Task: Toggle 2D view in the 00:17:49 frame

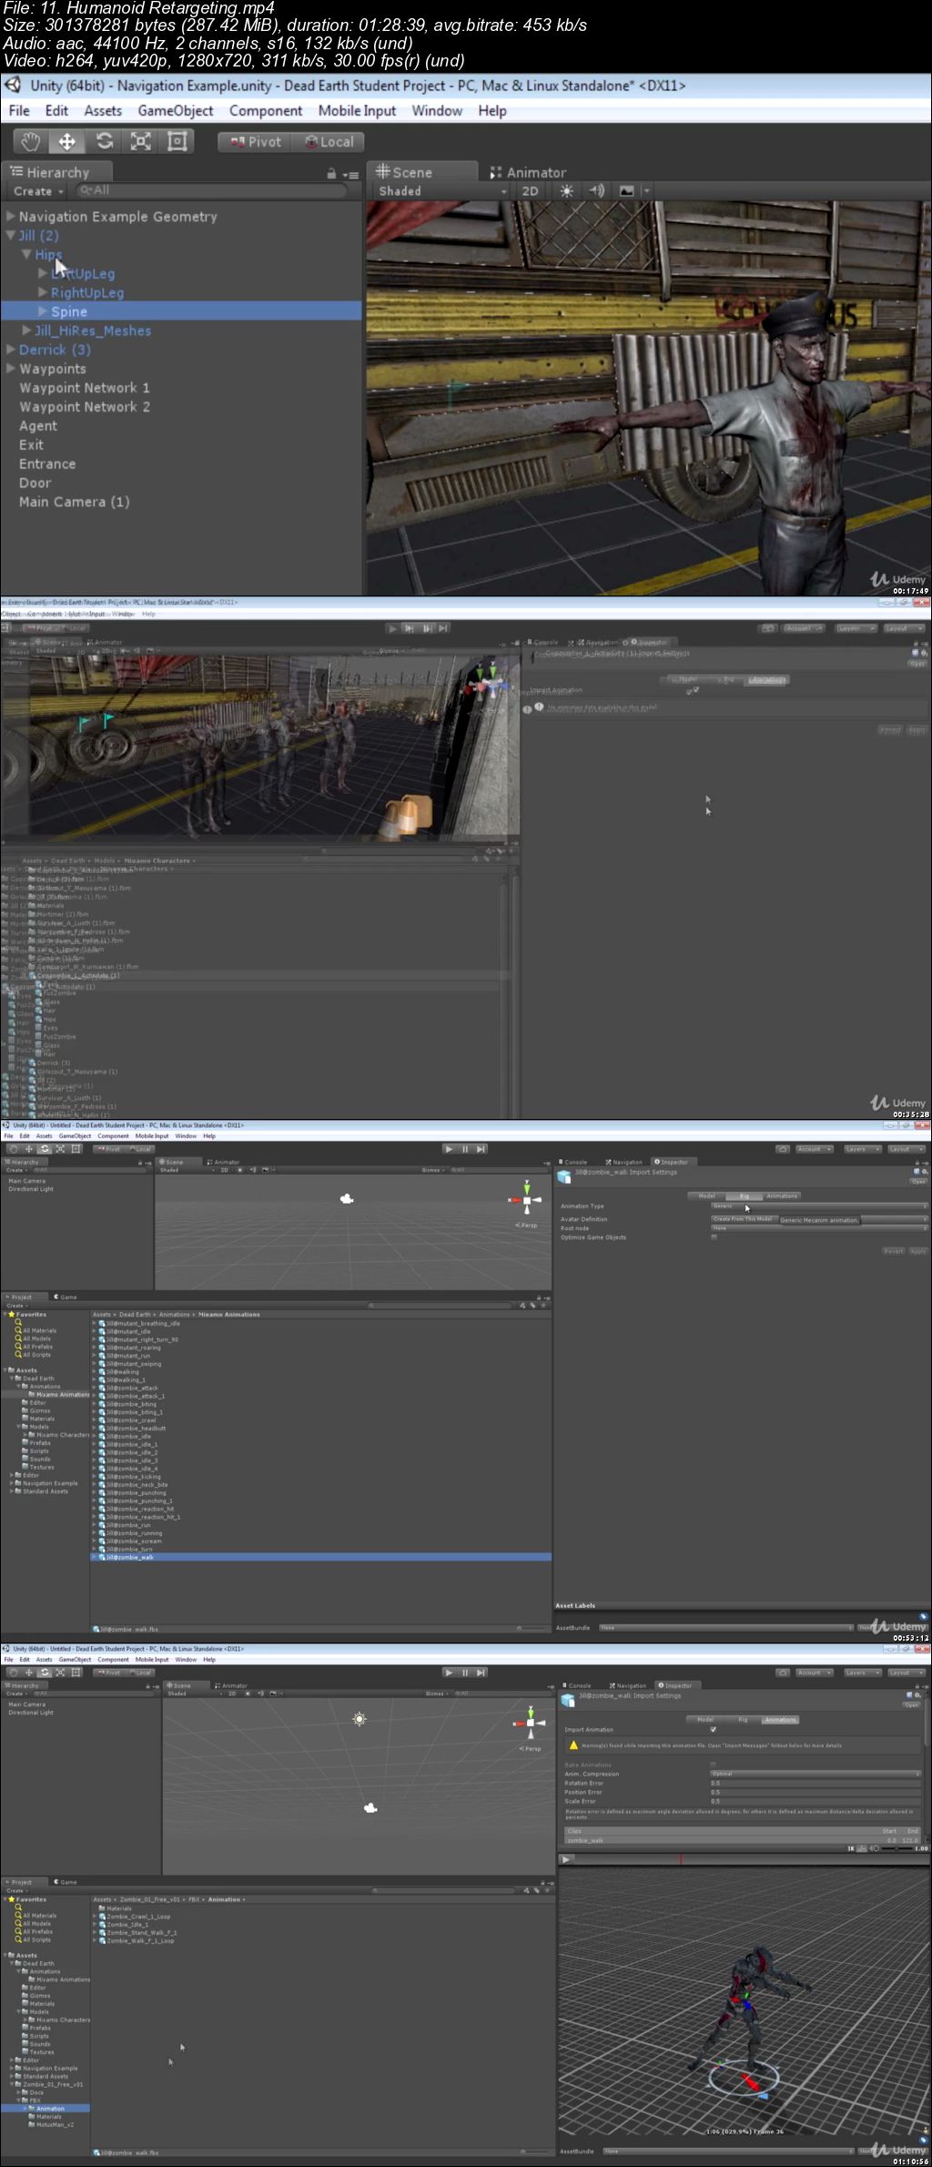Action: point(530,191)
